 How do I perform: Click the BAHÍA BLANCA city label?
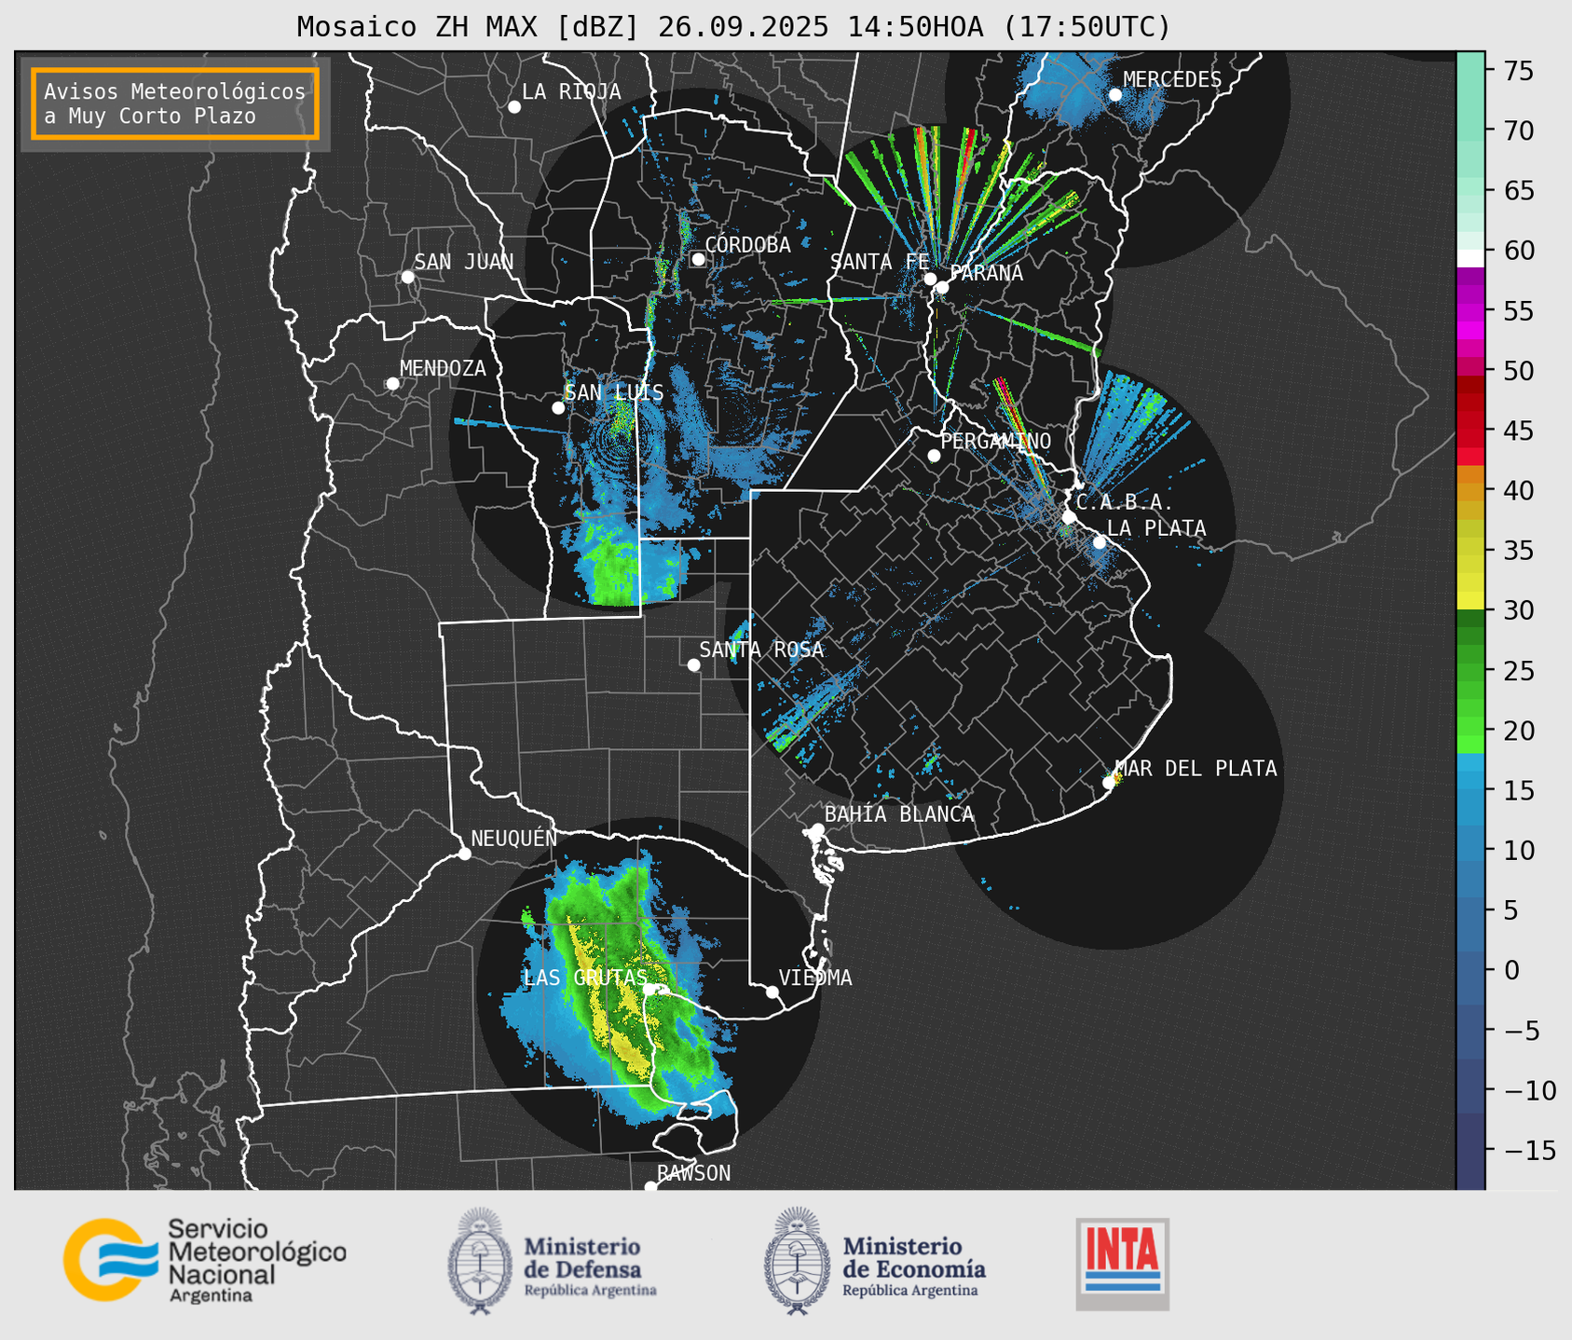[899, 814]
